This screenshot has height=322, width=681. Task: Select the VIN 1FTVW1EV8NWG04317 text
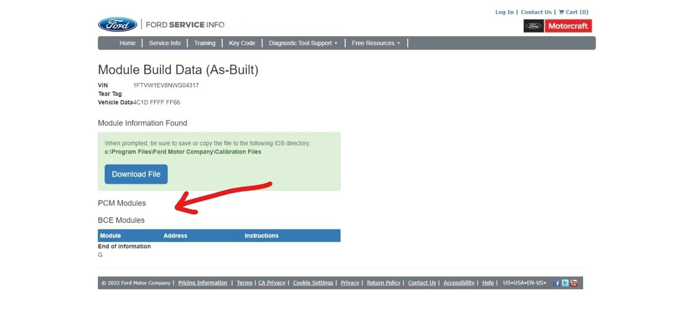(166, 85)
